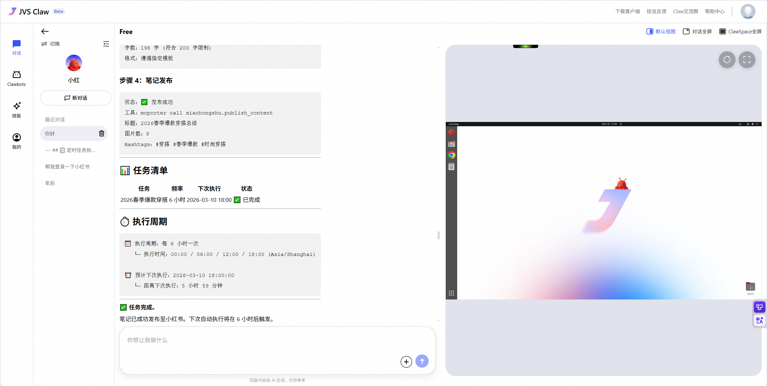Start a 新对话 conversation
Image resolution: width=767 pixels, height=386 pixels.
click(75, 98)
